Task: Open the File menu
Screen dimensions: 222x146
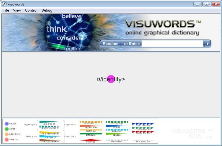Action: [x=6, y=10]
